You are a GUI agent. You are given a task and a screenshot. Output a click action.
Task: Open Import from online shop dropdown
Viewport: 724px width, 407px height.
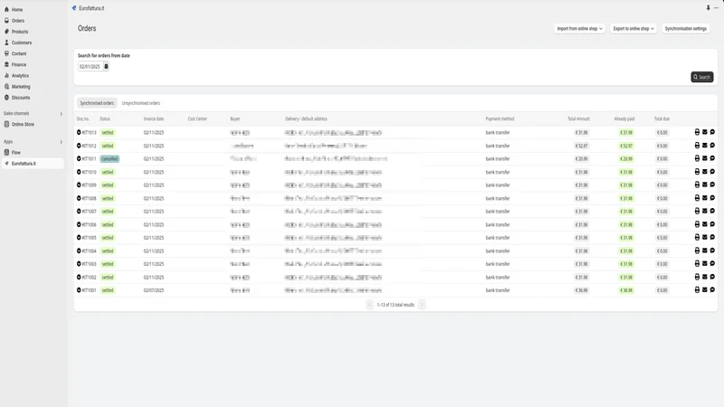pyautogui.click(x=579, y=29)
